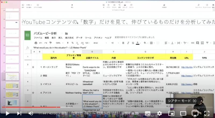Switch to miniplayer mode

(171, 113)
